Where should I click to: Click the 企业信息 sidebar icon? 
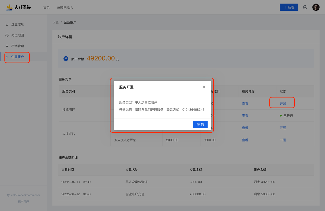pos(7,24)
